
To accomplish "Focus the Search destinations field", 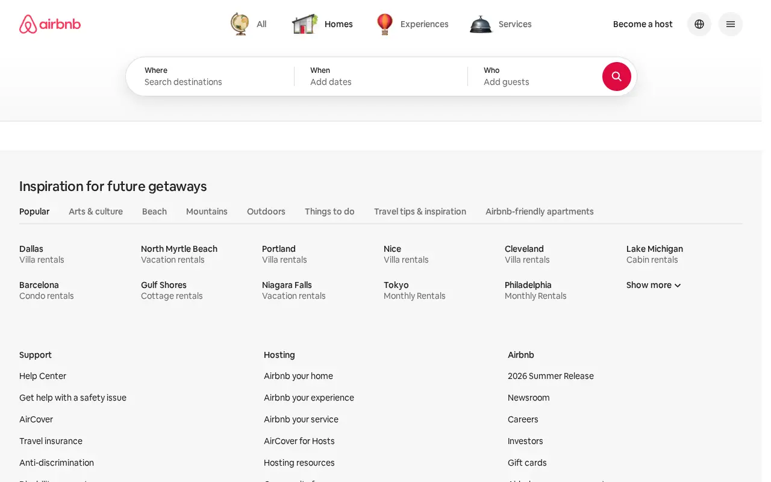I will click(210, 77).
